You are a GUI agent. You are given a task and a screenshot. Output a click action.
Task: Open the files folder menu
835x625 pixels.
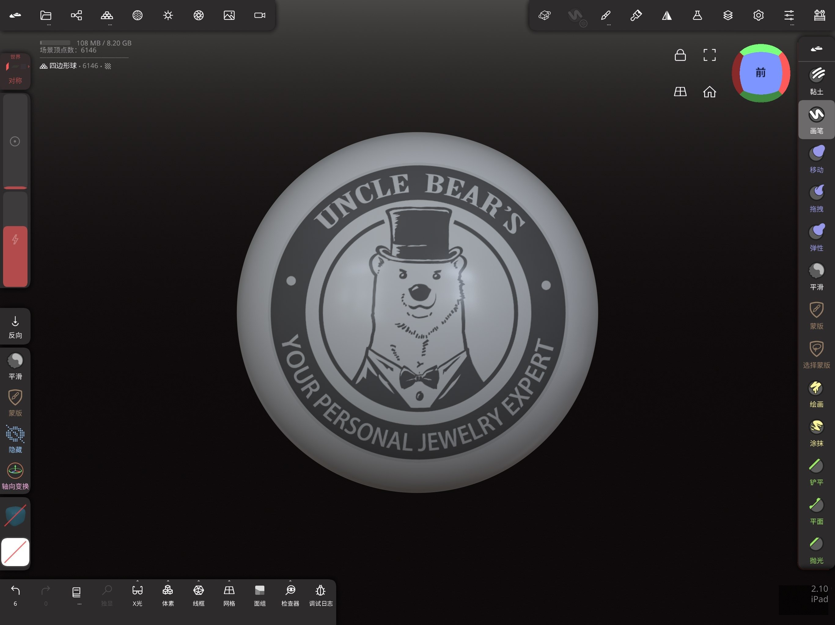tap(46, 16)
